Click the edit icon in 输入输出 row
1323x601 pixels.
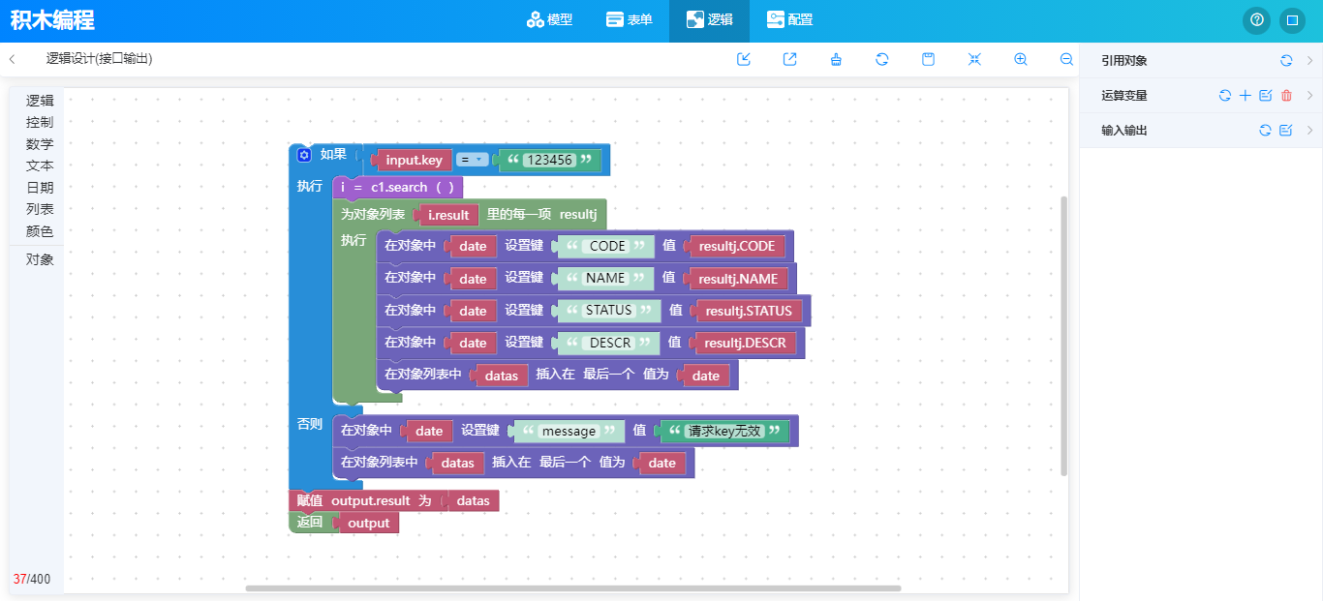point(1286,130)
